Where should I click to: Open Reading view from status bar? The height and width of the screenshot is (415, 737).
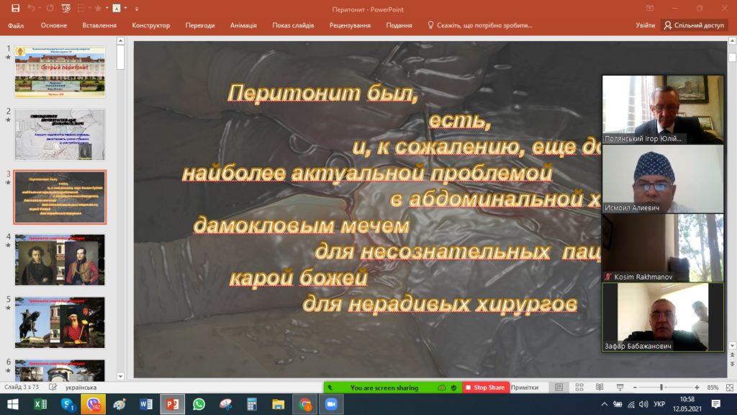(599, 388)
